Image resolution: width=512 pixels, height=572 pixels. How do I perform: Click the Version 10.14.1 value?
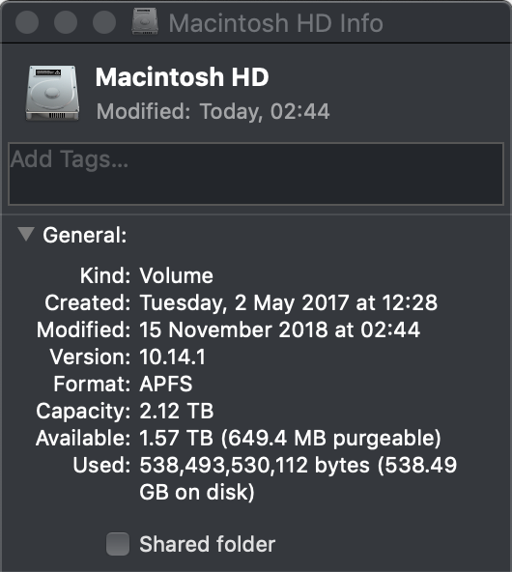pos(173,357)
